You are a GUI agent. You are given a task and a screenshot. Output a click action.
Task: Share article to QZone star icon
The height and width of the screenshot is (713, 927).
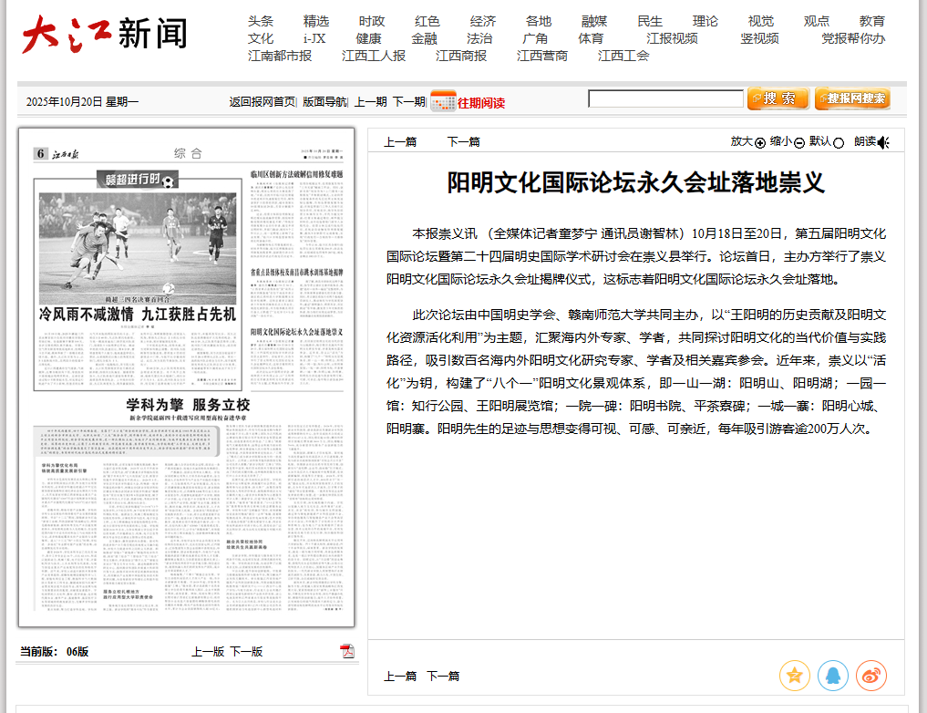tap(795, 676)
